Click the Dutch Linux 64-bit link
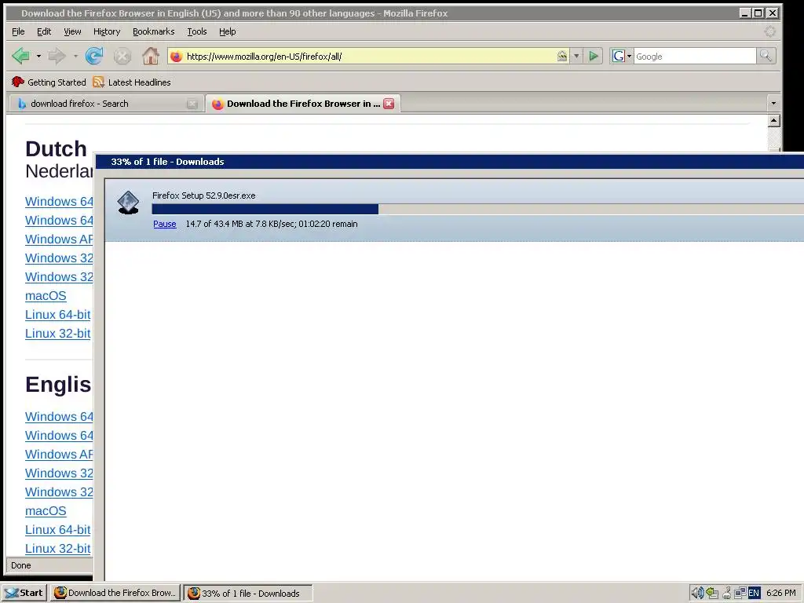Image resolution: width=804 pixels, height=603 pixels. (58, 315)
